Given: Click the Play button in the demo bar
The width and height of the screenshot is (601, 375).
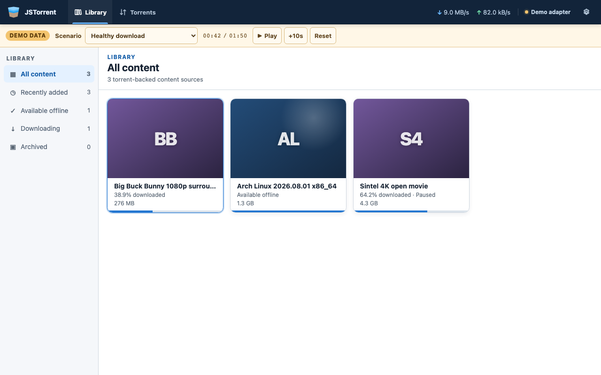Looking at the screenshot, I should coord(267,36).
